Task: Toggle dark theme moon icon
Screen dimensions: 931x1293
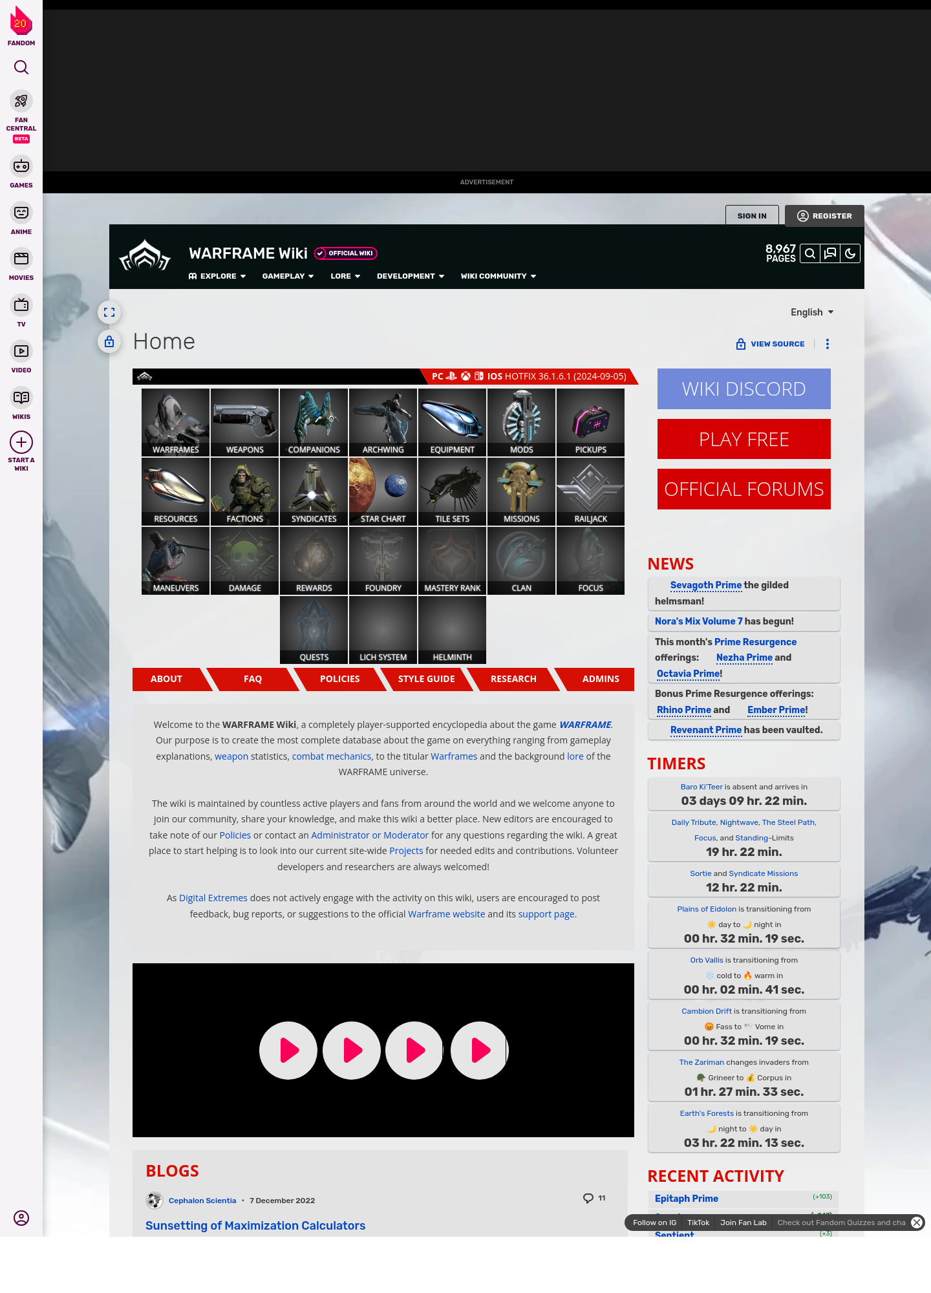Action: click(850, 253)
